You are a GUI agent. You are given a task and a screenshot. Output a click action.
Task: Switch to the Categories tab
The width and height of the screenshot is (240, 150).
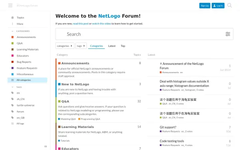click(96, 46)
